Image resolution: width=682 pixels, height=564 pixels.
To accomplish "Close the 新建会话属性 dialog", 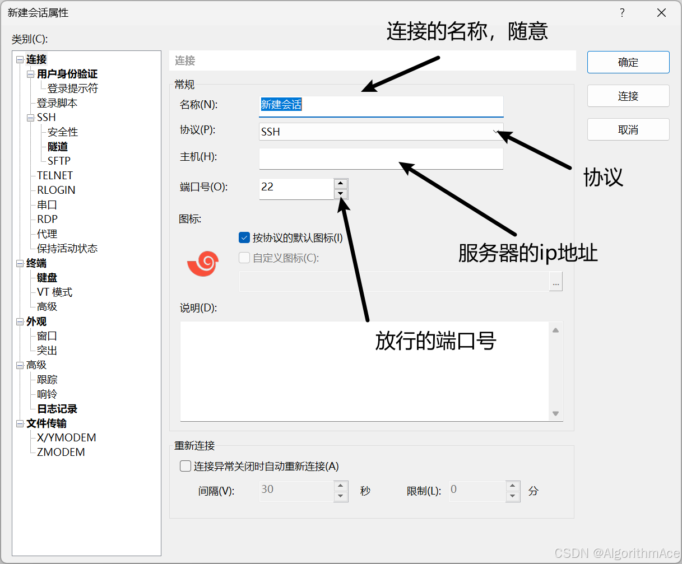I will 661,12.
